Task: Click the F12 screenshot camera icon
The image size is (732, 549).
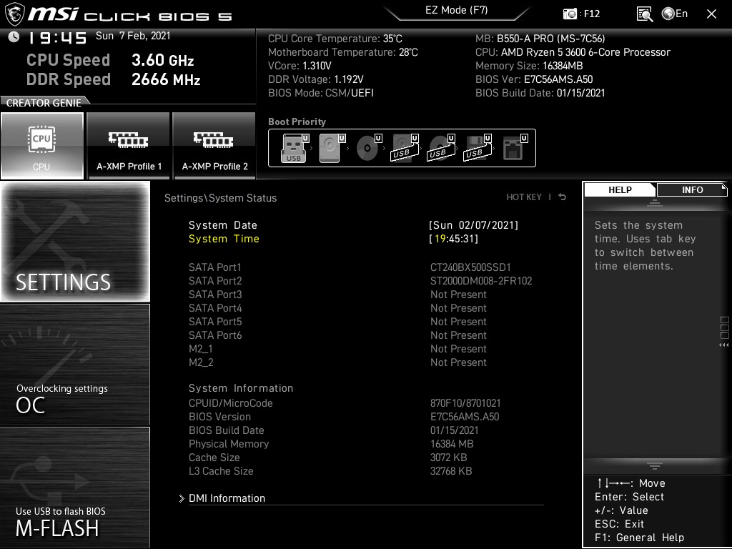Action: pyautogui.click(x=570, y=14)
